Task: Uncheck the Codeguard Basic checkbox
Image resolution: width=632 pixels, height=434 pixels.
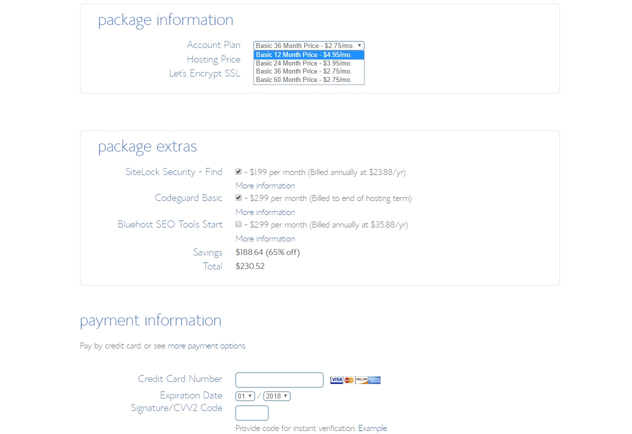Action: coord(238,197)
